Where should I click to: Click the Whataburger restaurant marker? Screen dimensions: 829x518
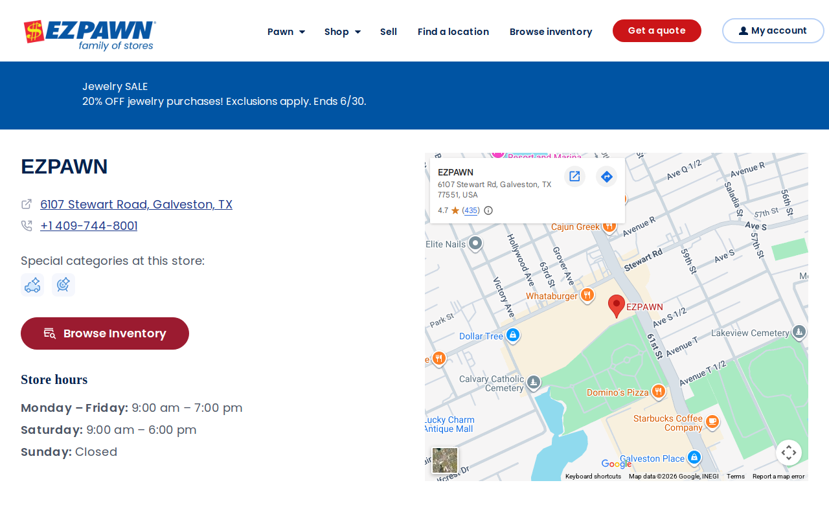(x=587, y=295)
